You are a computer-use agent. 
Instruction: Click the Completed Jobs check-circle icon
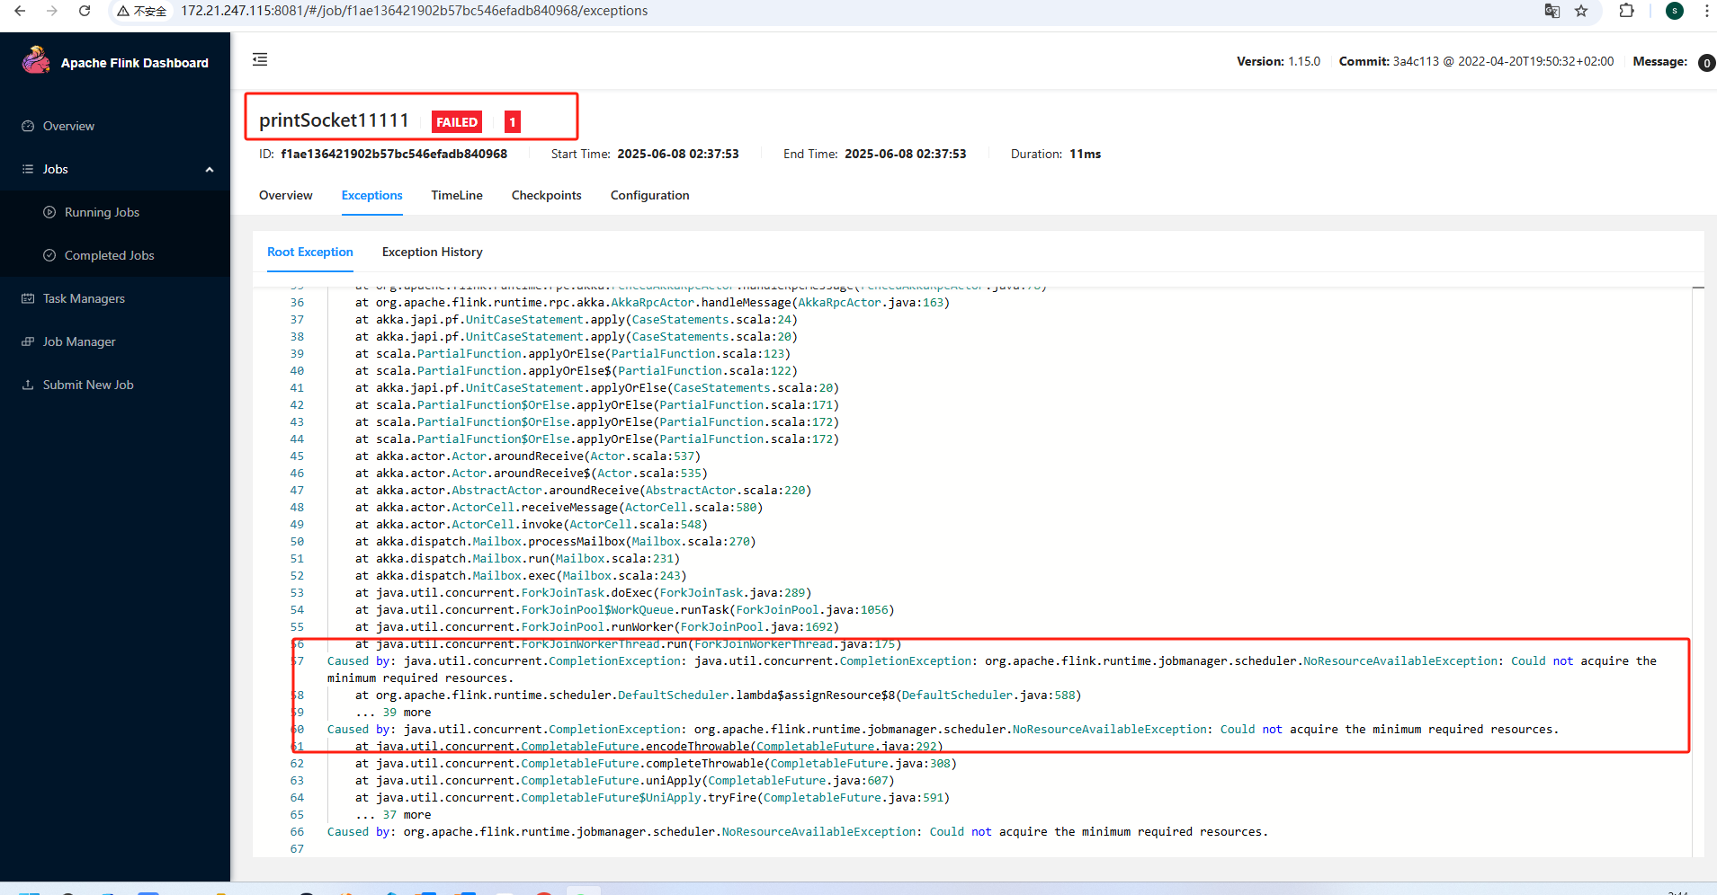pos(49,255)
